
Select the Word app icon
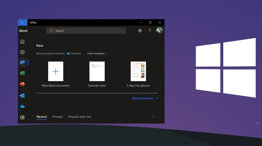22,63
